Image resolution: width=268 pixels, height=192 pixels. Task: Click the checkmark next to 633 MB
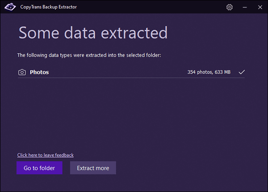tap(242, 72)
